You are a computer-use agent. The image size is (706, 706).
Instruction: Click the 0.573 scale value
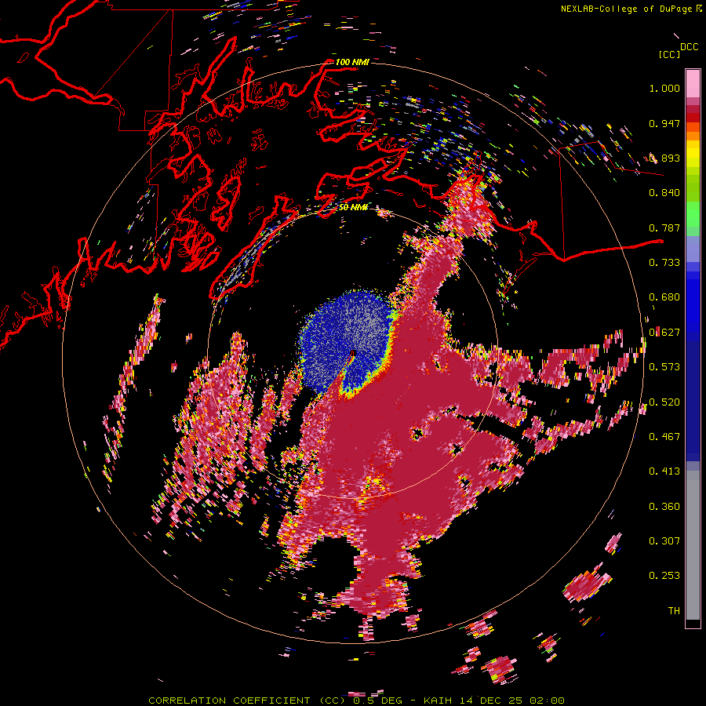click(664, 367)
